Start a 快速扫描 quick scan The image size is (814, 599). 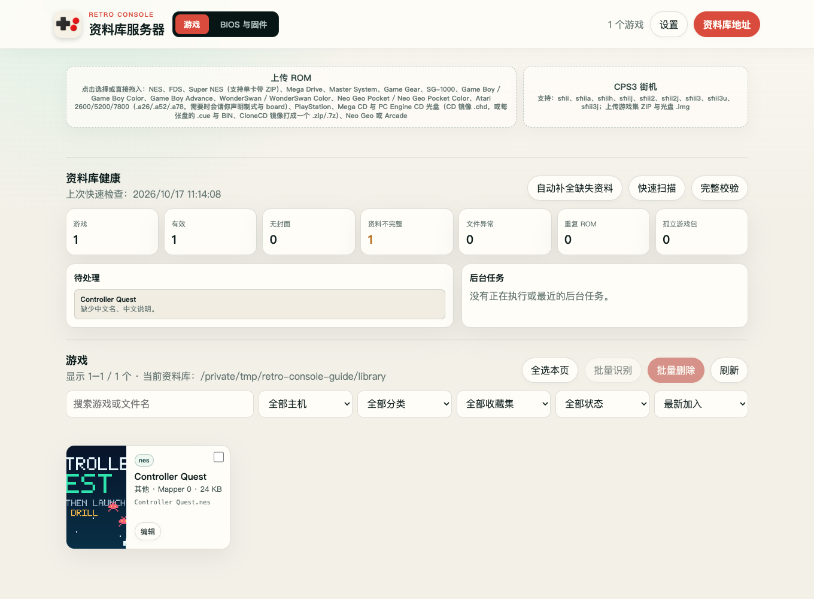coord(657,188)
